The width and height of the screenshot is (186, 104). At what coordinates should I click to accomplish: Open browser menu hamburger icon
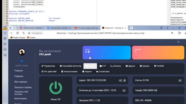point(167,28)
